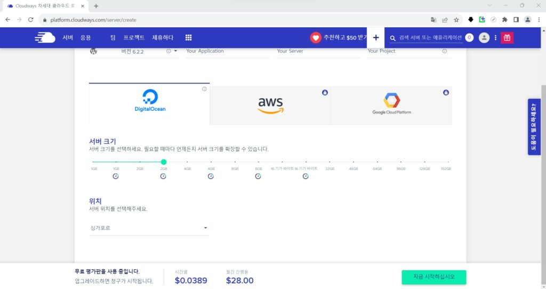The image size is (546, 289).
Task: Click the speedometer icon under 8GB
Action: (x=258, y=176)
